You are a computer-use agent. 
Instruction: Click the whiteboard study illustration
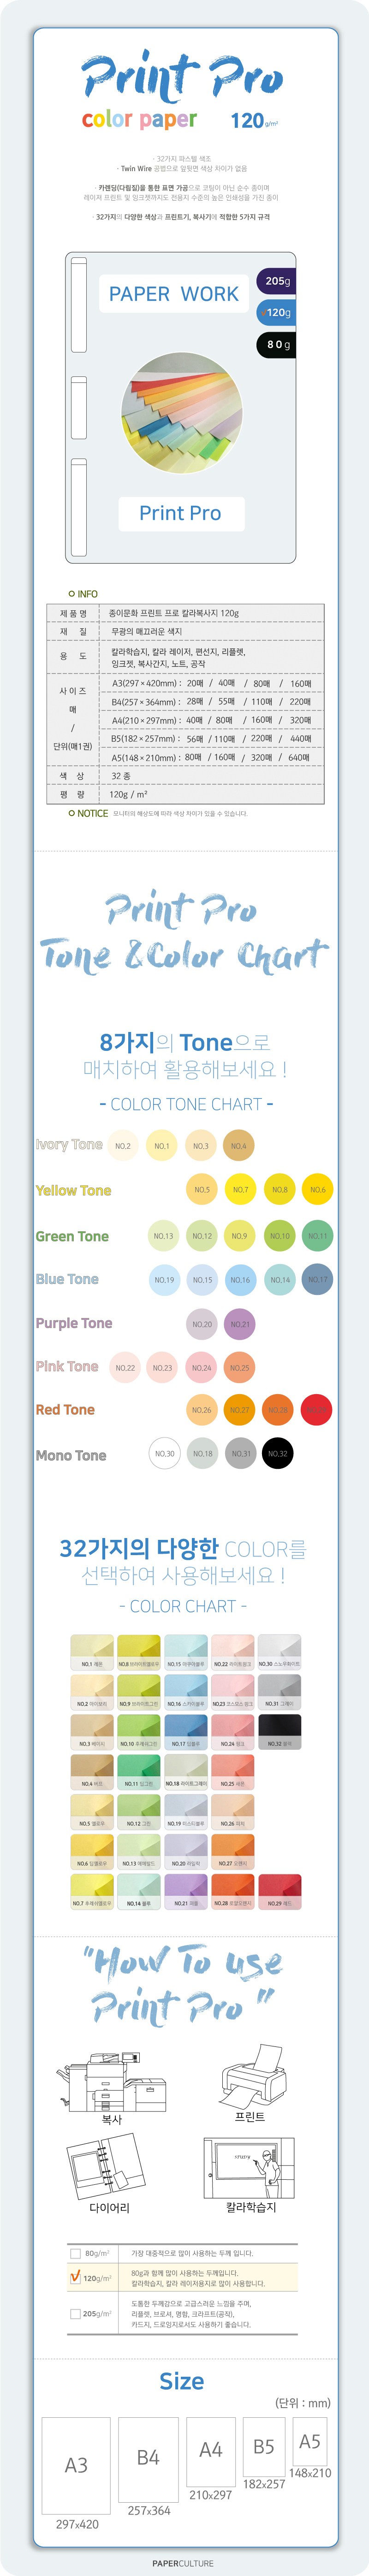coord(249,2167)
